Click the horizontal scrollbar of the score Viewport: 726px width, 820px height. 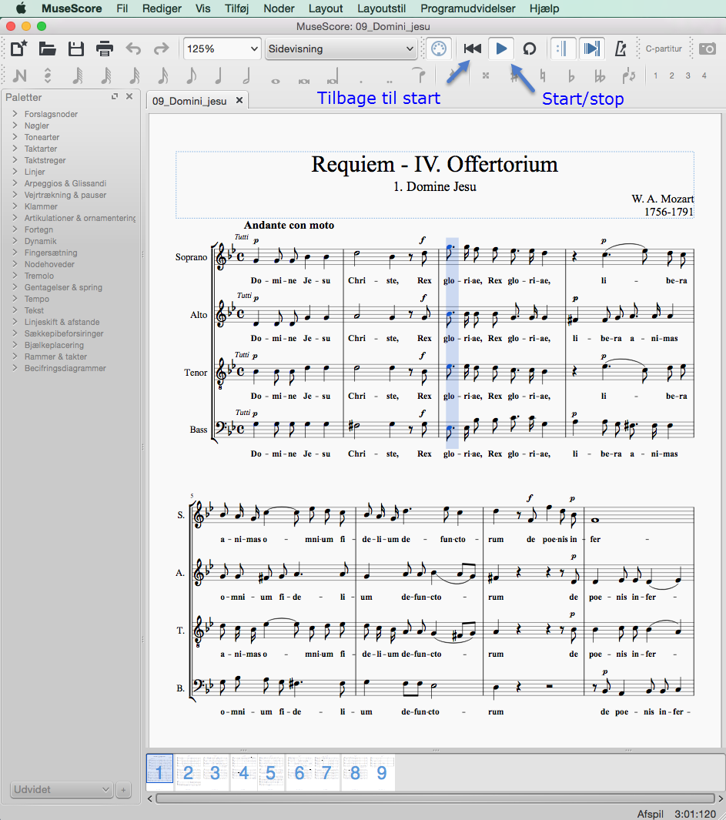435,798
